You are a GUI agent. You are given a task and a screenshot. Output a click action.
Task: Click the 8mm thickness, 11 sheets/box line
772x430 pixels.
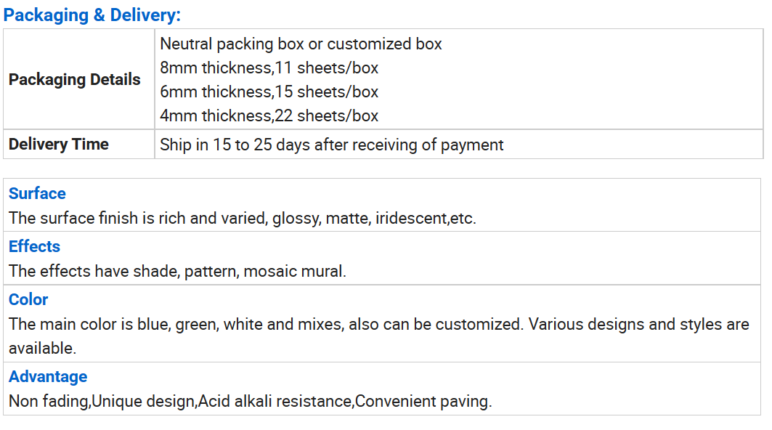click(x=269, y=68)
